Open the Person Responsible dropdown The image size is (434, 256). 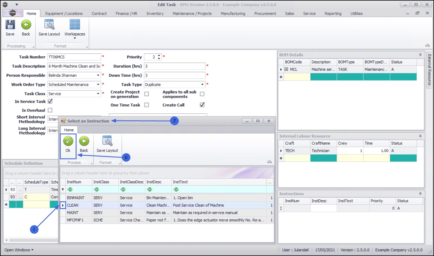tap(98, 75)
